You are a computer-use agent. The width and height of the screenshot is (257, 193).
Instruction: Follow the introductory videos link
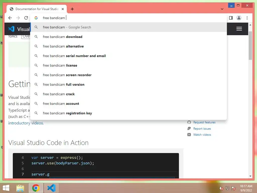coord(26,123)
